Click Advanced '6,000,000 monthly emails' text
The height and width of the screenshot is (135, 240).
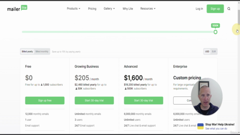pyautogui.click(x=138, y=114)
